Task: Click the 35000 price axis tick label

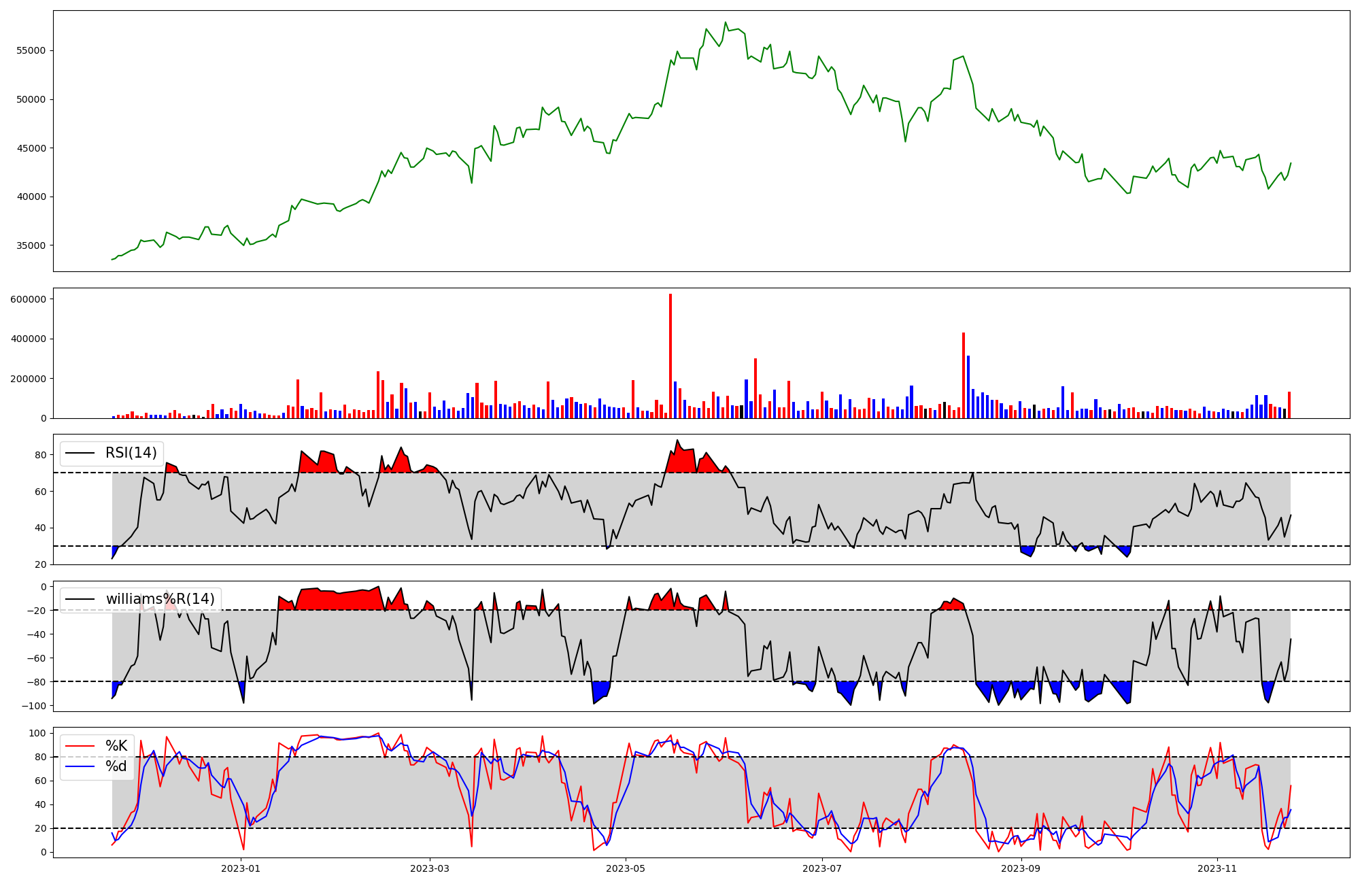Action: click(x=31, y=245)
